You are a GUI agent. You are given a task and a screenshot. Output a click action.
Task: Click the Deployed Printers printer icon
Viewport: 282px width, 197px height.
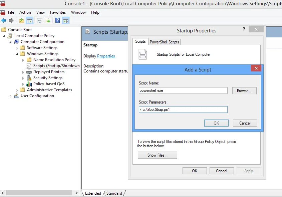(x=29, y=72)
